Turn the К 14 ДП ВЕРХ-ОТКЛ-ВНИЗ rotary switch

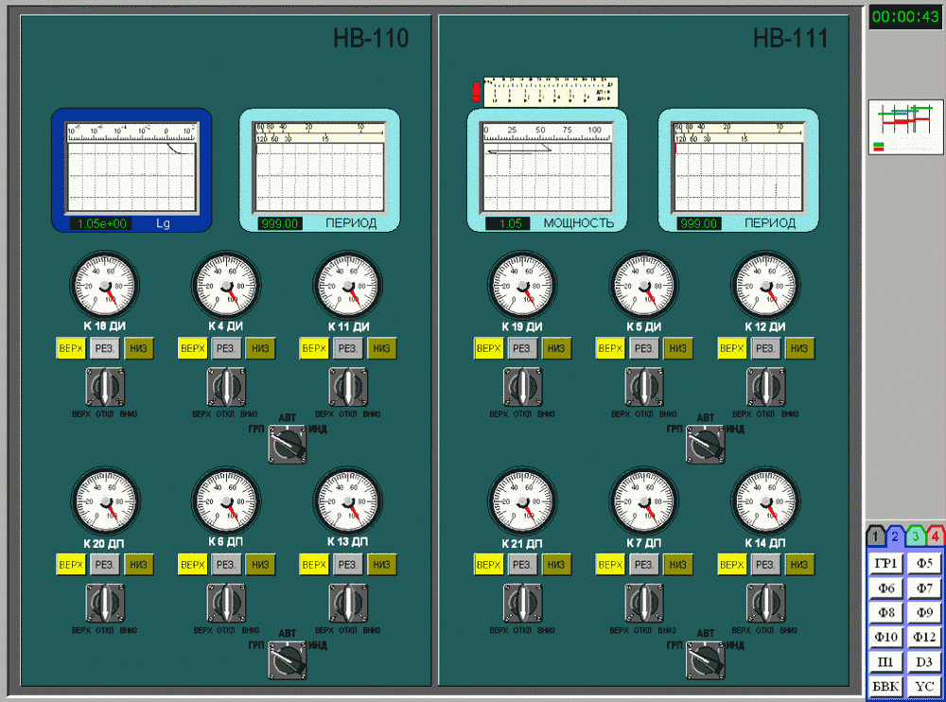(765, 603)
